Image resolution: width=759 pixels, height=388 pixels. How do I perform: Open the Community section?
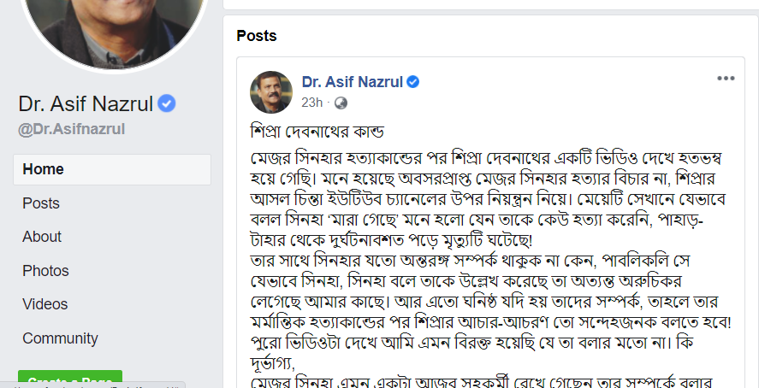(x=60, y=338)
